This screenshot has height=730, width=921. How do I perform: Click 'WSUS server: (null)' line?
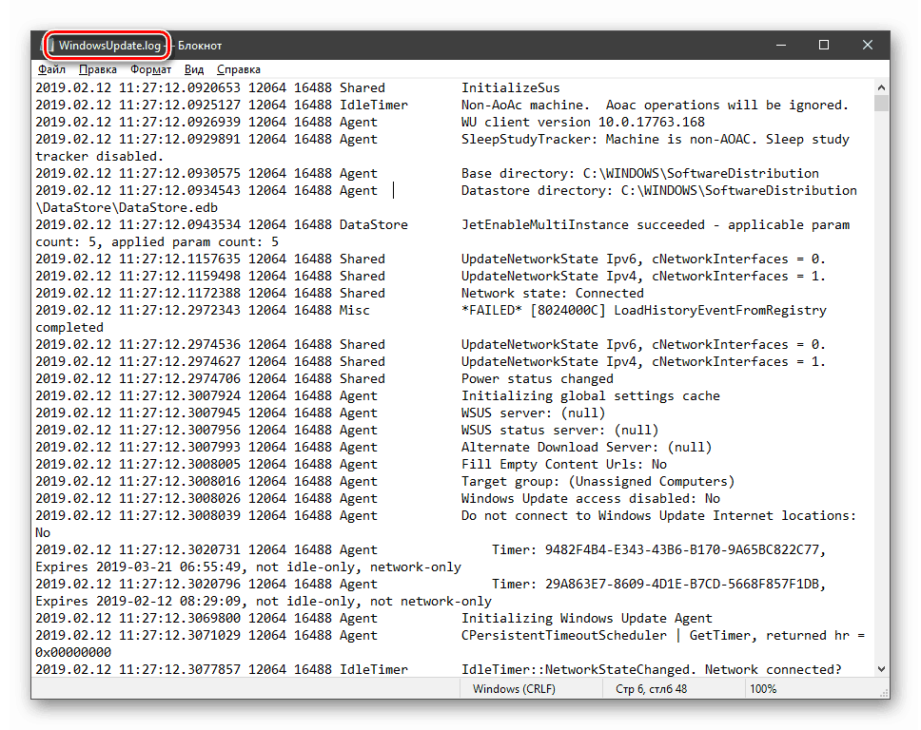534,413
